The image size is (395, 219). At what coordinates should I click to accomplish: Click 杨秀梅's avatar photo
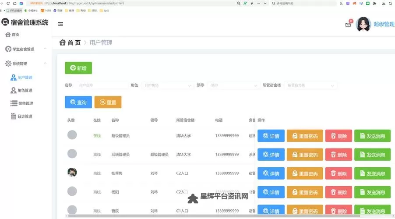[72, 173]
